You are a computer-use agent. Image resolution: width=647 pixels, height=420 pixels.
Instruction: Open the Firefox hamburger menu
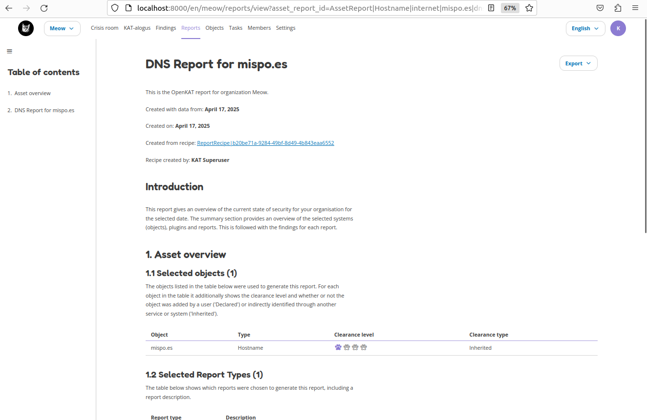(635, 8)
